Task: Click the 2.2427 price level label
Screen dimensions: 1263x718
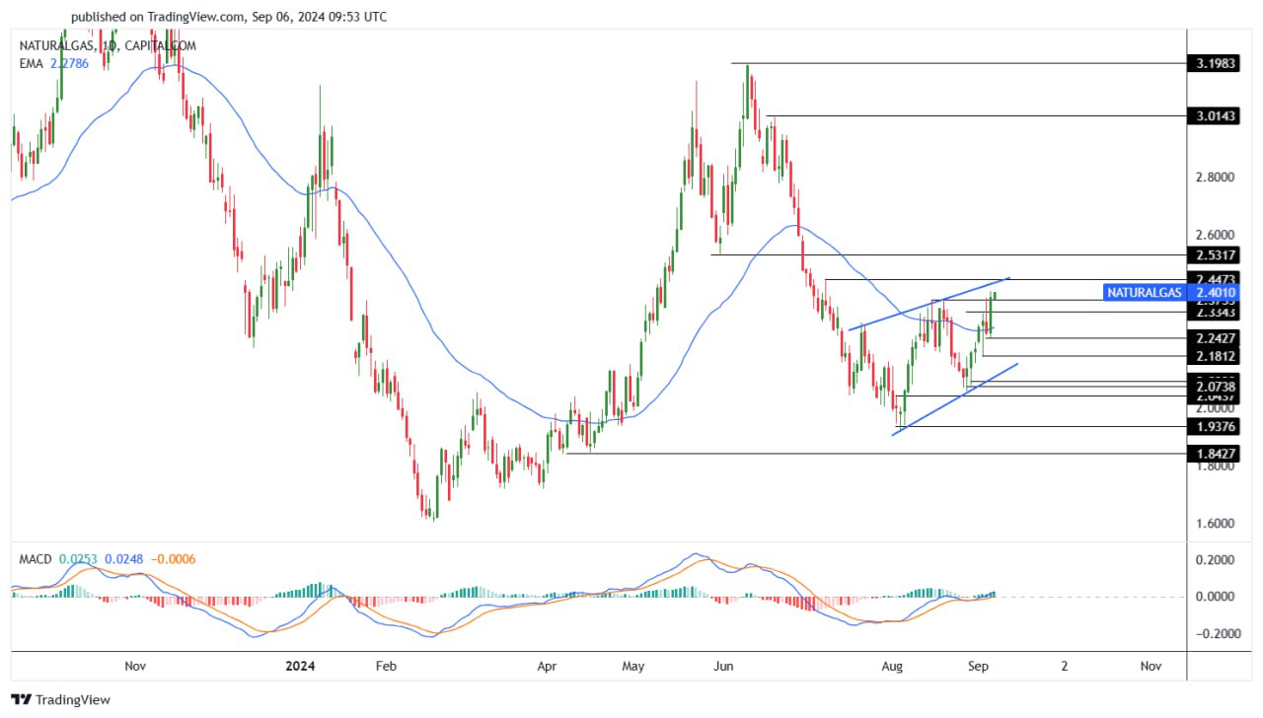Action: (1215, 338)
